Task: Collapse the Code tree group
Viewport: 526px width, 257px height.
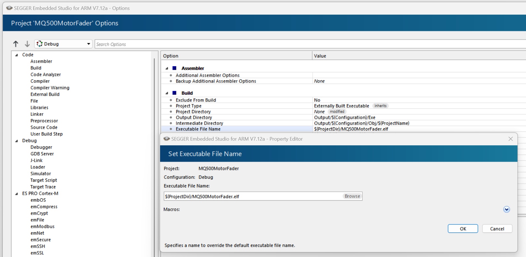Action: 17,55
